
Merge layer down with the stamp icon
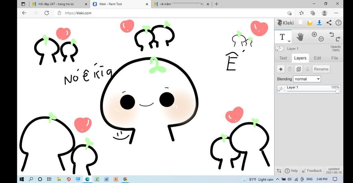tap(307, 69)
